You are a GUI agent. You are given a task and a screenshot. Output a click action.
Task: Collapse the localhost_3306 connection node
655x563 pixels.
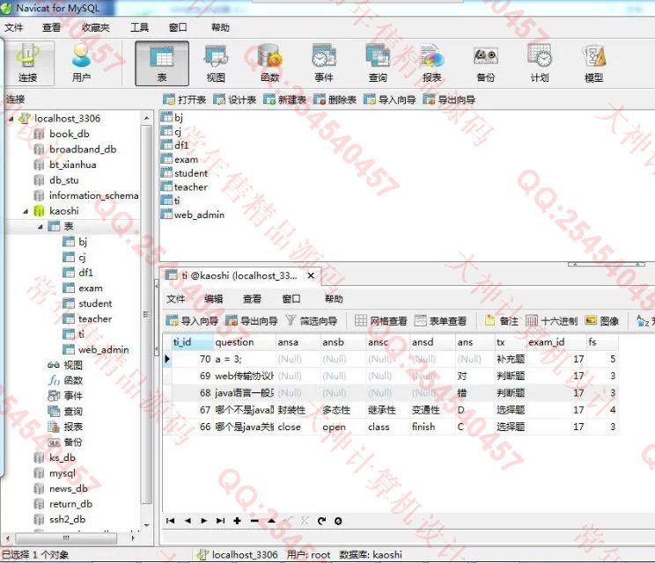coord(11,119)
